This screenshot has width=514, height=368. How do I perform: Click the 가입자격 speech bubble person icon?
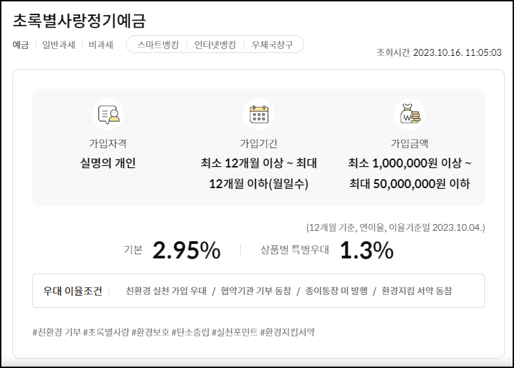click(108, 114)
